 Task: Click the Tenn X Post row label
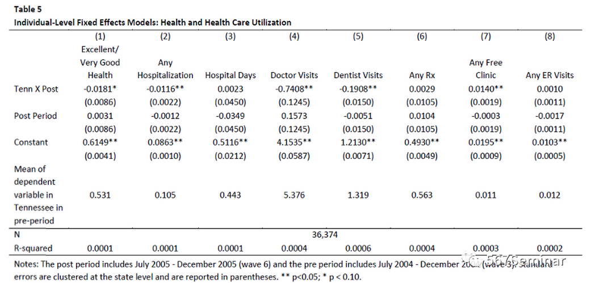(x=36, y=89)
